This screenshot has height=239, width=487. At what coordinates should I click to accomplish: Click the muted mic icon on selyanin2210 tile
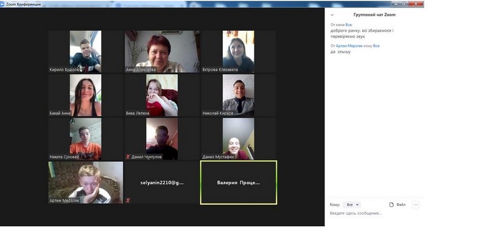click(128, 201)
